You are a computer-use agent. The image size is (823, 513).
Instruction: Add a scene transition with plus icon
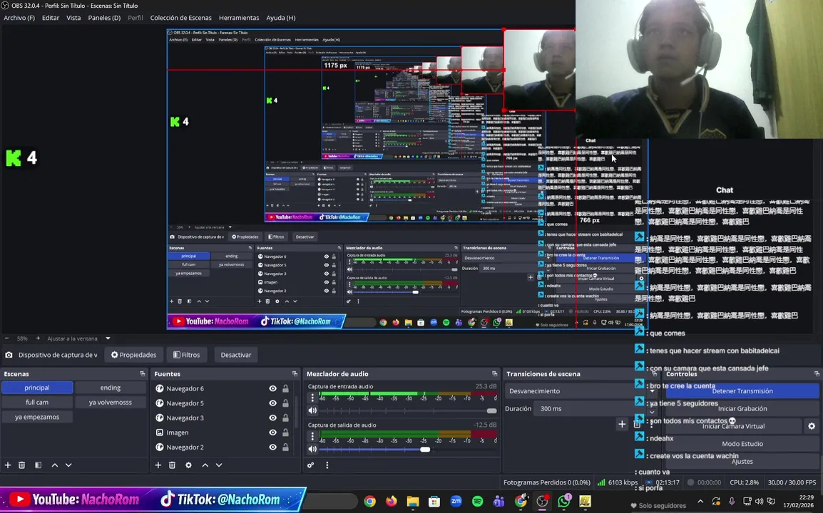622,424
